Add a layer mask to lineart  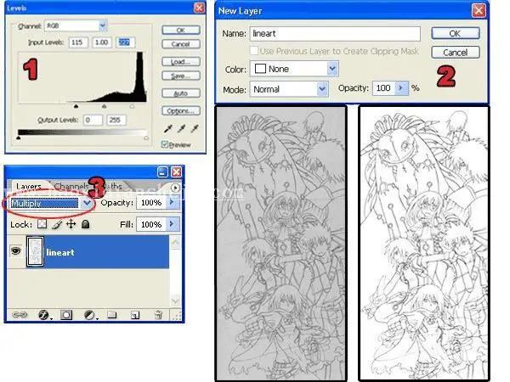66,314
